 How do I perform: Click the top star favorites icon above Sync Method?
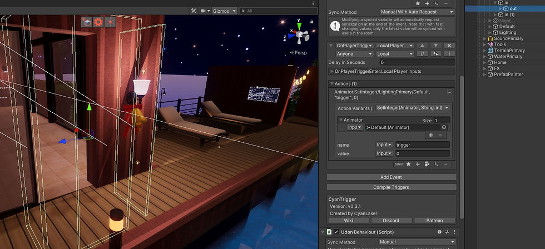tap(418, 3)
